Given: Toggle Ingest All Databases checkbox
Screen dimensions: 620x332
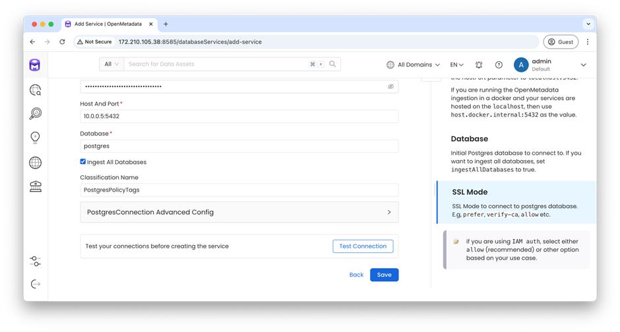Looking at the screenshot, I should click(82, 161).
